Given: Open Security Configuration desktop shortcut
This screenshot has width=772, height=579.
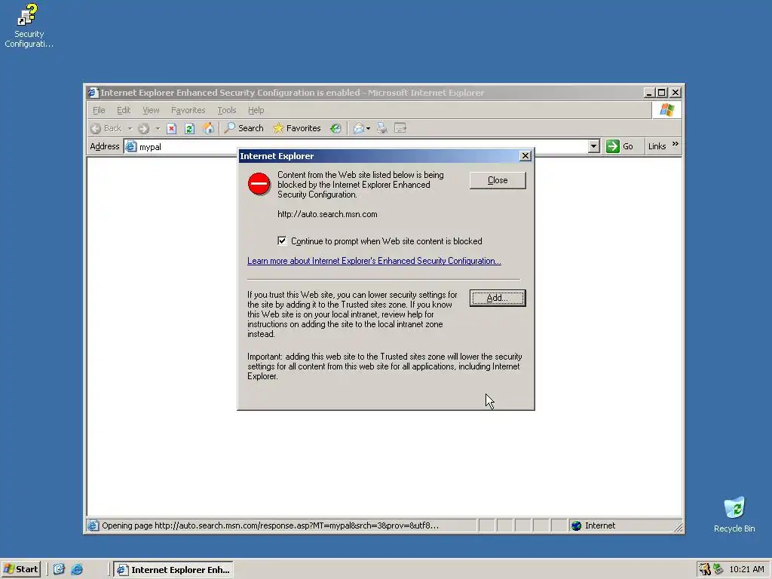Looking at the screenshot, I should [29, 26].
